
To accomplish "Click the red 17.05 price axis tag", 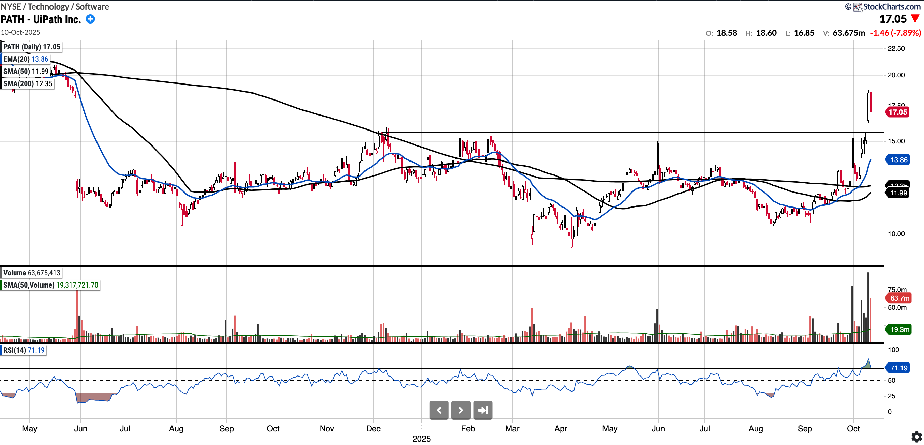I will click(x=897, y=112).
